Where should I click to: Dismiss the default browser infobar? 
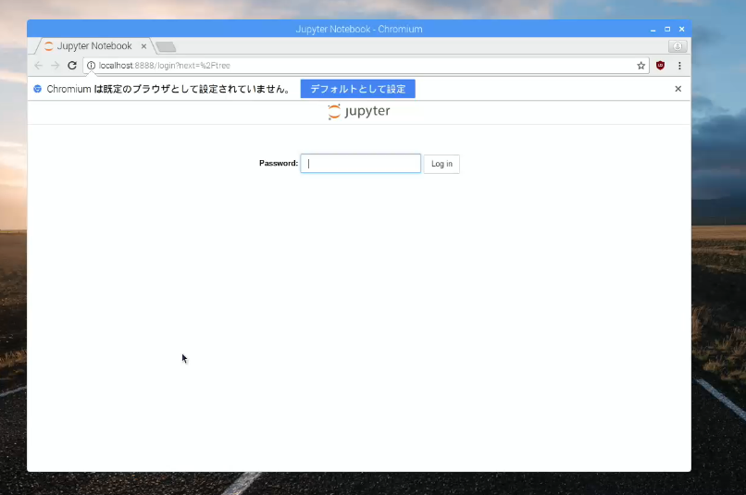click(x=678, y=89)
